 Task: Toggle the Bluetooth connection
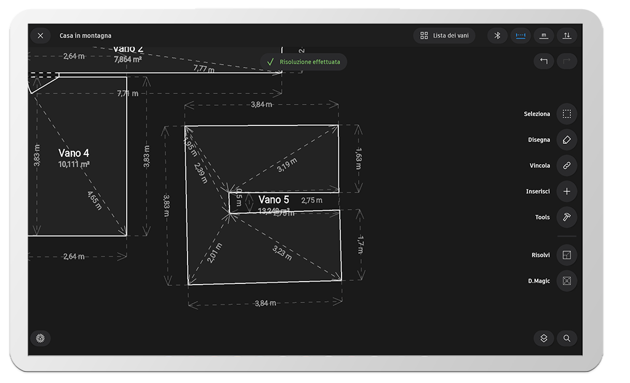(498, 35)
